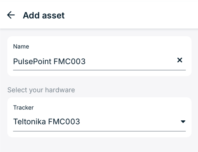The width and height of the screenshot is (198, 152).
Task: Focus the PulsePoint FMC003 name input
Action: pyautogui.click(x=99, y=61)
